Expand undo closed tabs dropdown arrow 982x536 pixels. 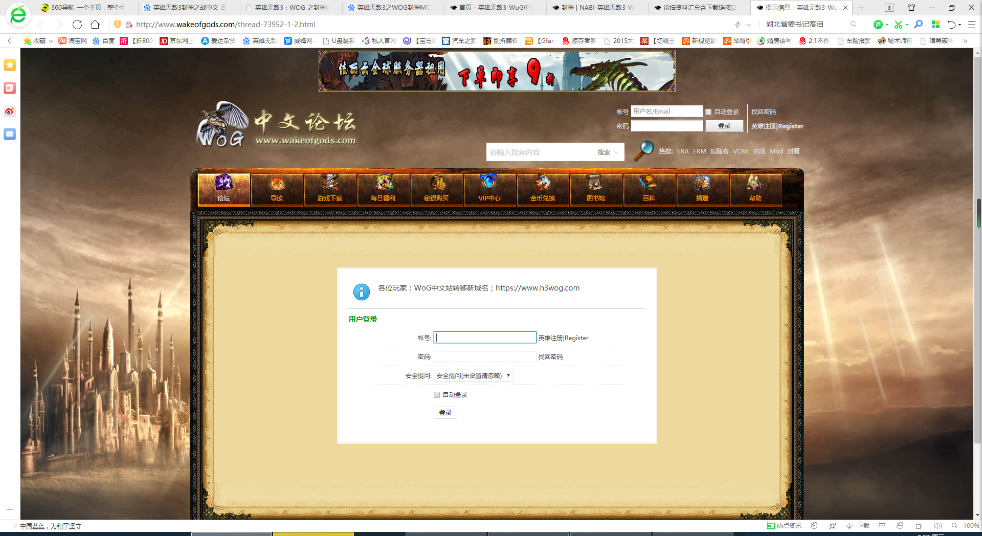[x=960, y=25]
